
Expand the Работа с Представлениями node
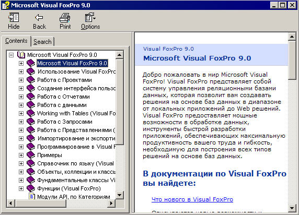[21, 130]
